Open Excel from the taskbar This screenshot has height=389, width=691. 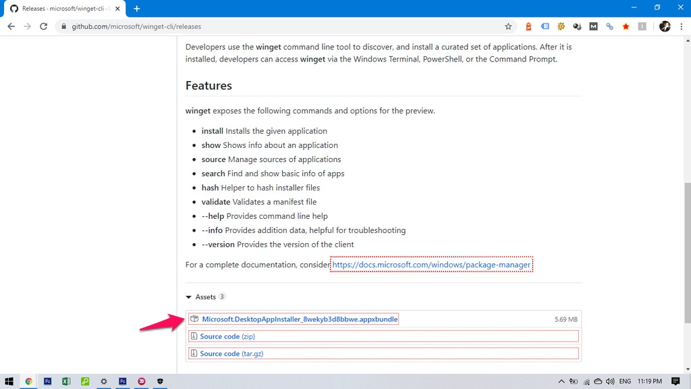click(66, 381)
